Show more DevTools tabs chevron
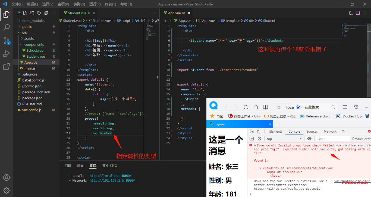This screenshot has width=371, height=197. 343,131
